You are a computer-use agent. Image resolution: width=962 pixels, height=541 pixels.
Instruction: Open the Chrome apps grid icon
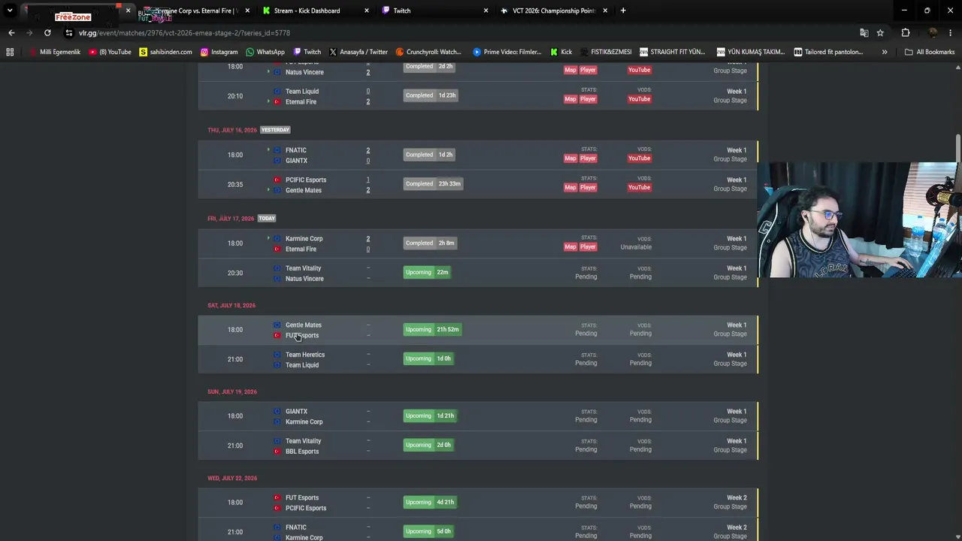(10, 52)
